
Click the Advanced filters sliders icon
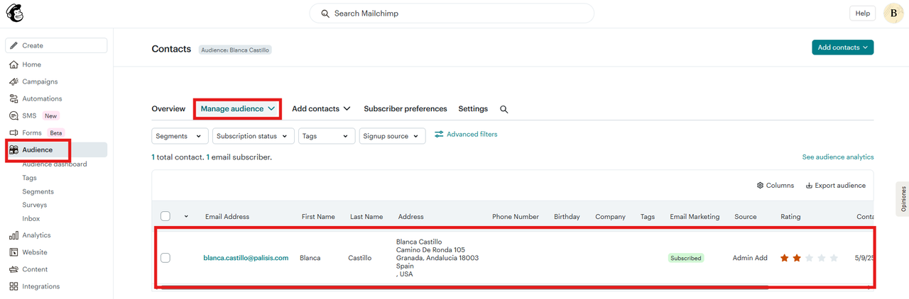[x=439, y=134]
